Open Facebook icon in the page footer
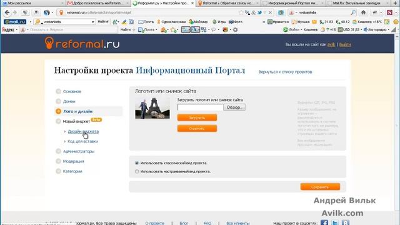Viewport: 400px width, 225px height. [x=324, y=222]
